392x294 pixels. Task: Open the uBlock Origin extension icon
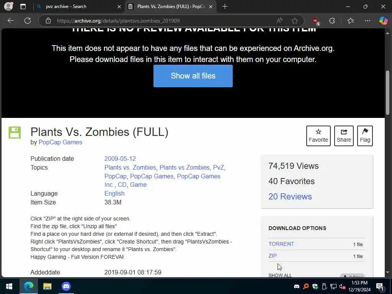pyautogui.click(x=316, y=21)
